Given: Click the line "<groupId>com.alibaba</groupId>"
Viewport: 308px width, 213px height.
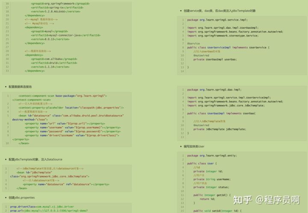Looking at the screenshot, I should [54, 59].
